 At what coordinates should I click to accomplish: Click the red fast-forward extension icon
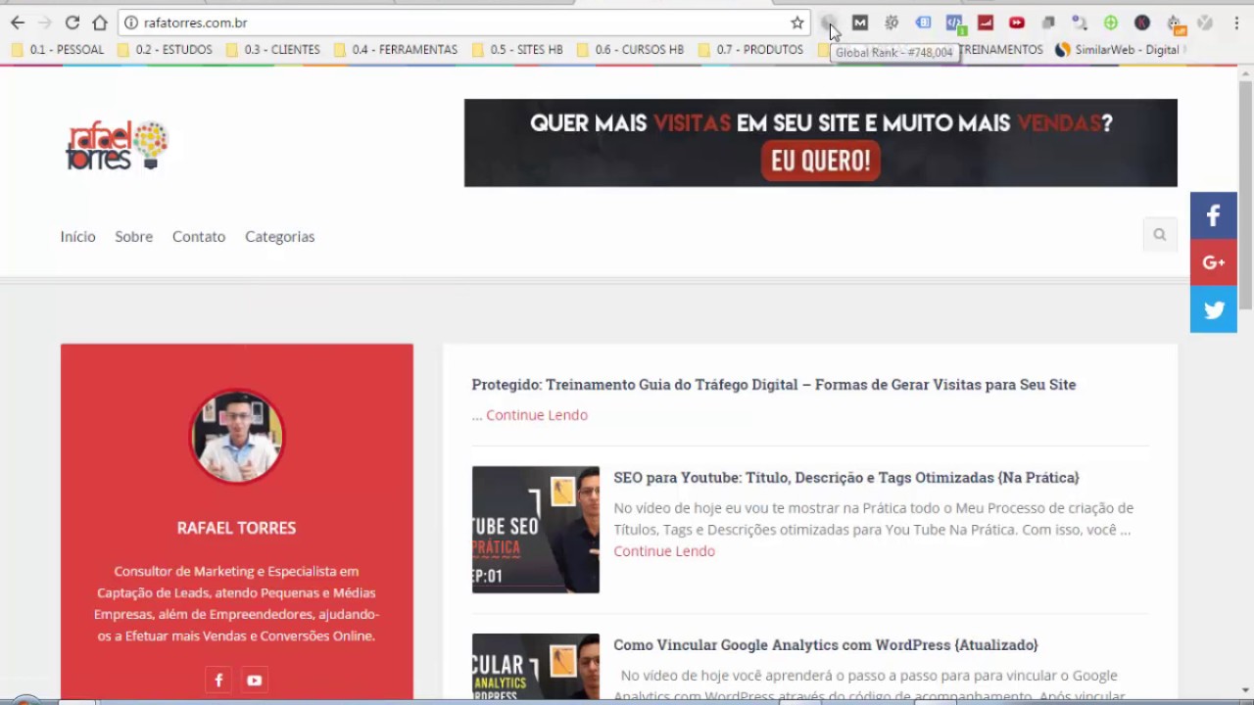[x=1017, y=23]
